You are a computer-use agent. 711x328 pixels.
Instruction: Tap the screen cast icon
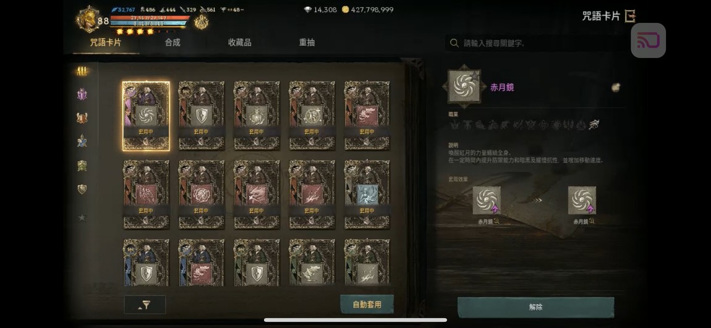click(648, 40)
